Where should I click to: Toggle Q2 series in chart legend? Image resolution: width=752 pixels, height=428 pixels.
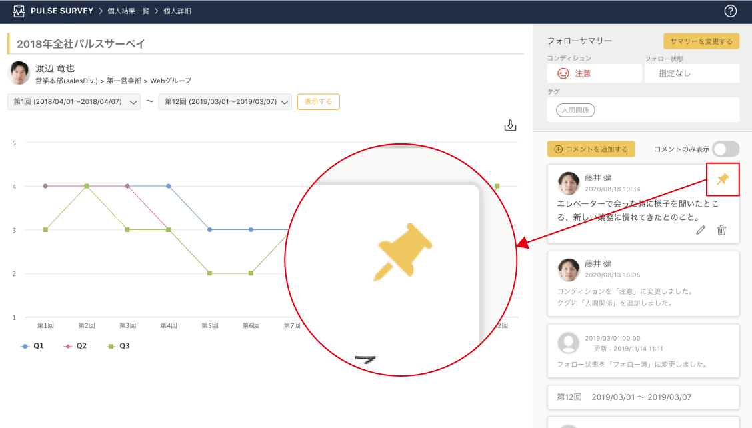pos(75,346)
